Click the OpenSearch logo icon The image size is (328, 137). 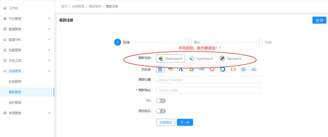[192, 59]
